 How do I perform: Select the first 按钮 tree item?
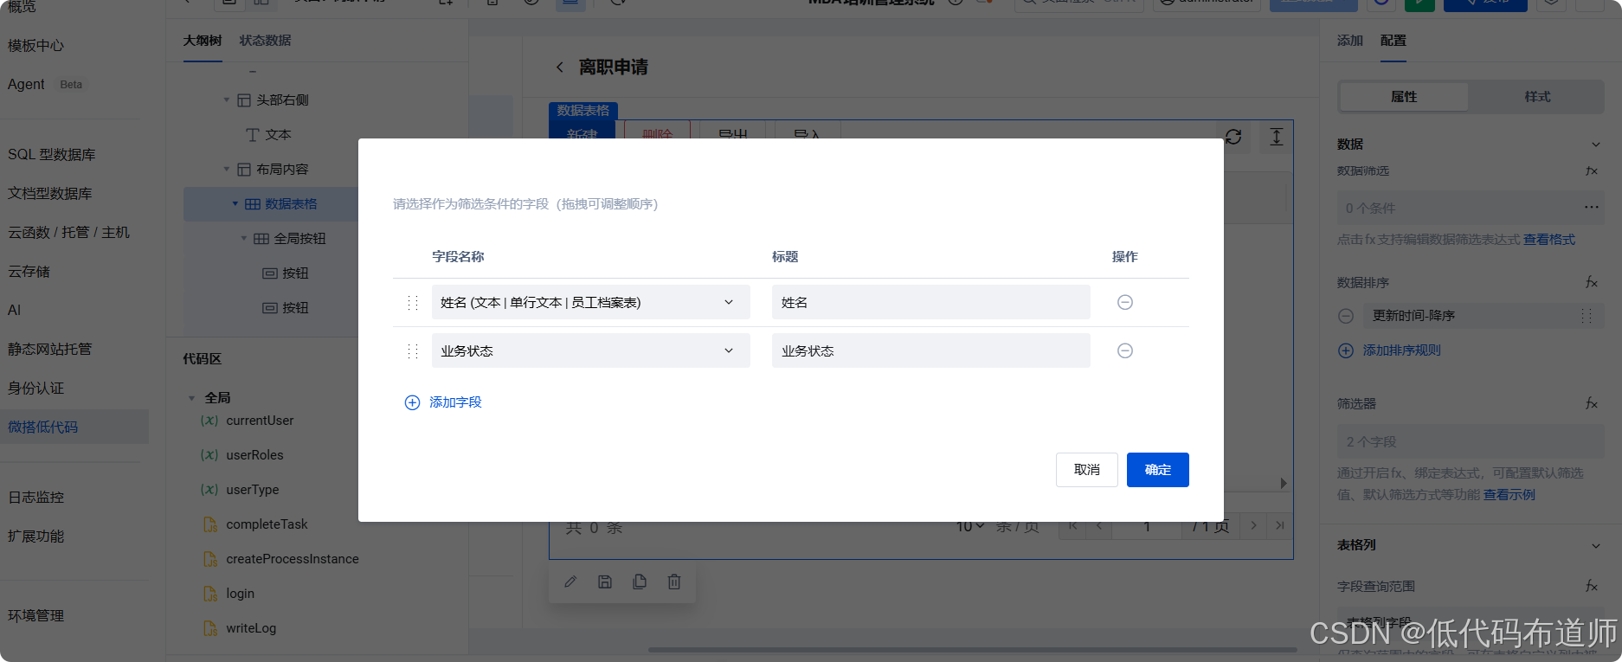click(286, 273)
